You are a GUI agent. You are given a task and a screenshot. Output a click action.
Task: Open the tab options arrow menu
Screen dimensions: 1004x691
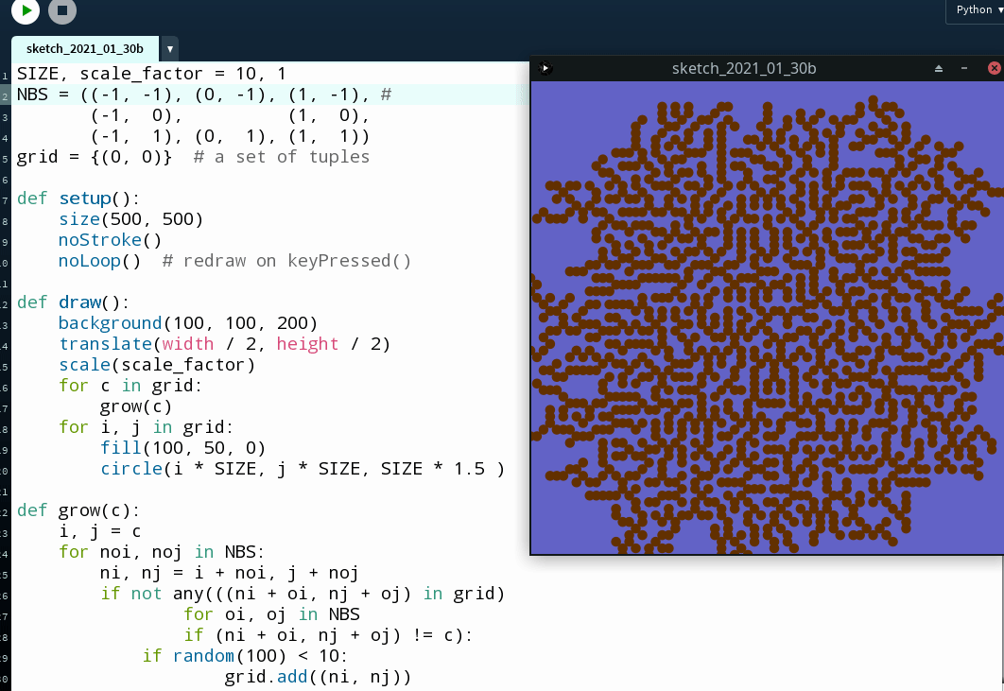(169, 48)
